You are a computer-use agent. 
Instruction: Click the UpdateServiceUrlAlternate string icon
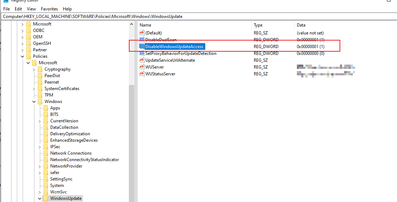141,60
